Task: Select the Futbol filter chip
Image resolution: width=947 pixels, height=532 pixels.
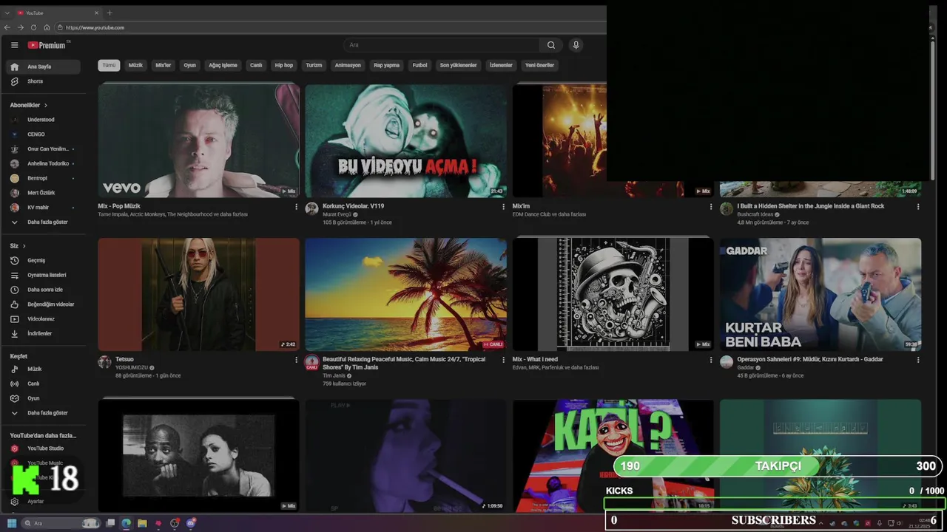Action: (419, 65)
